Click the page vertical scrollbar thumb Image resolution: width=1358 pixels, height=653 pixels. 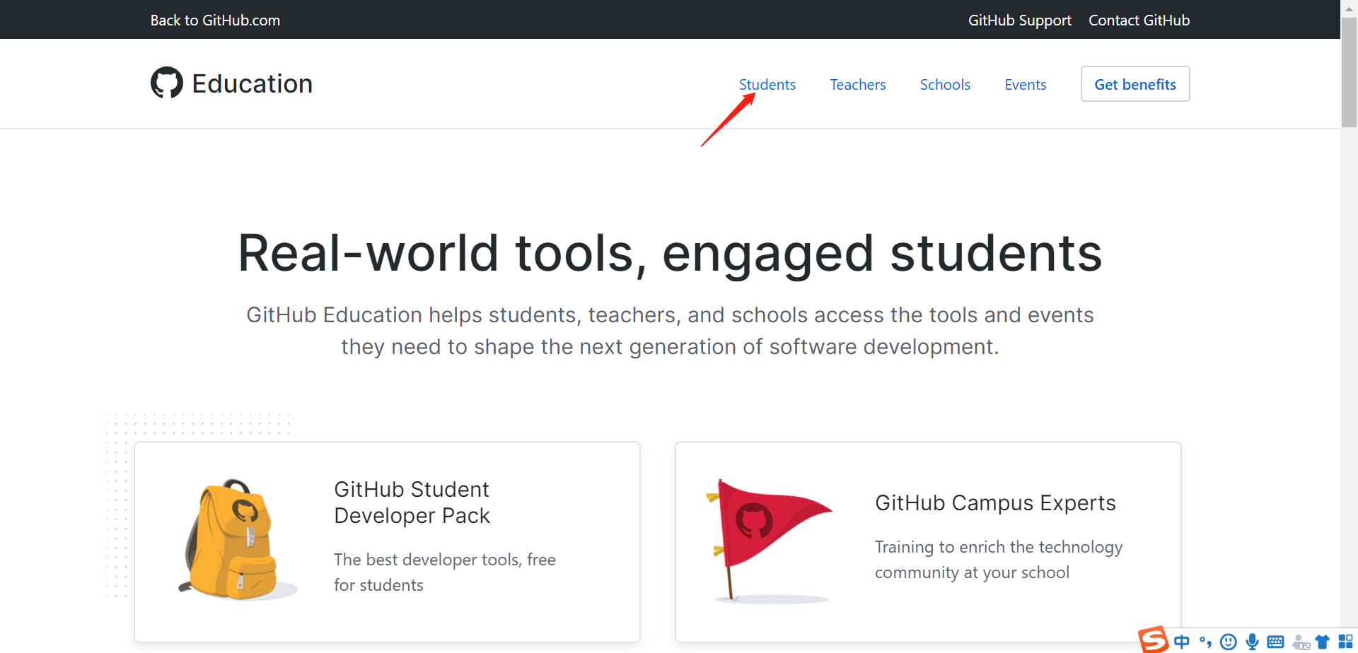pos(1349,72)
